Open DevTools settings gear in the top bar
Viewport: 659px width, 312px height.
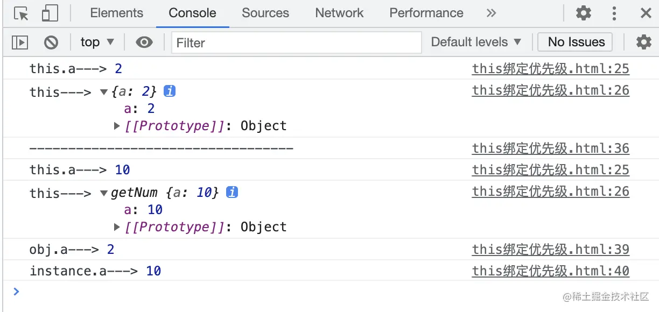[x=583, y=13]
